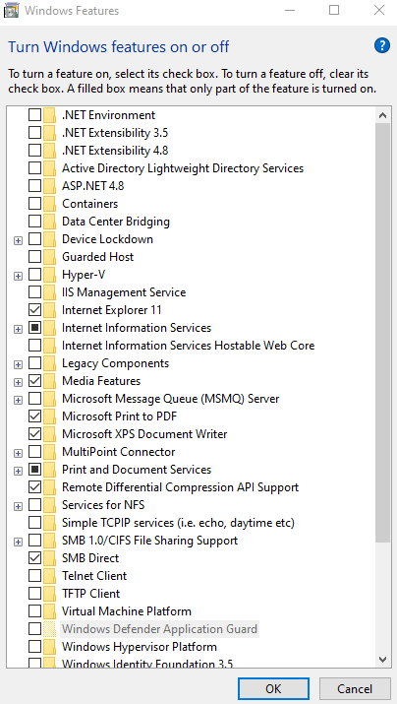Select the Simple TCPIP services label
This screenshot has width=397, height=704.
[x=178, y=523]
